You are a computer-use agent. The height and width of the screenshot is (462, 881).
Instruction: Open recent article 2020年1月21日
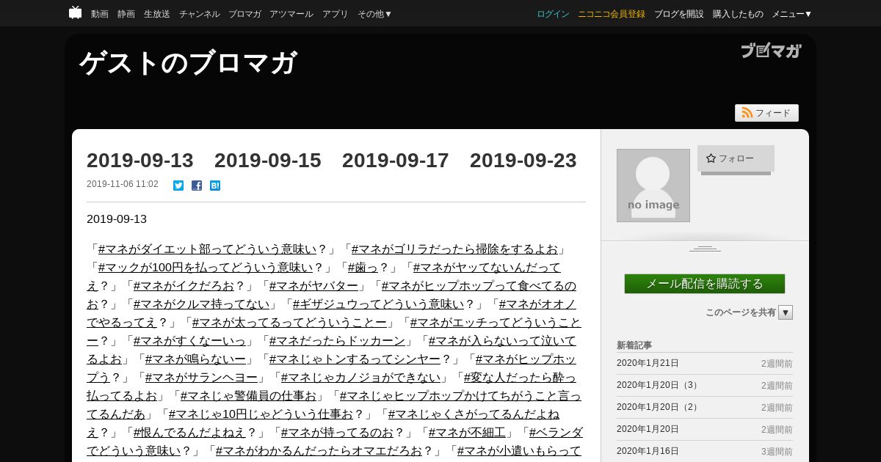point(648,363)
